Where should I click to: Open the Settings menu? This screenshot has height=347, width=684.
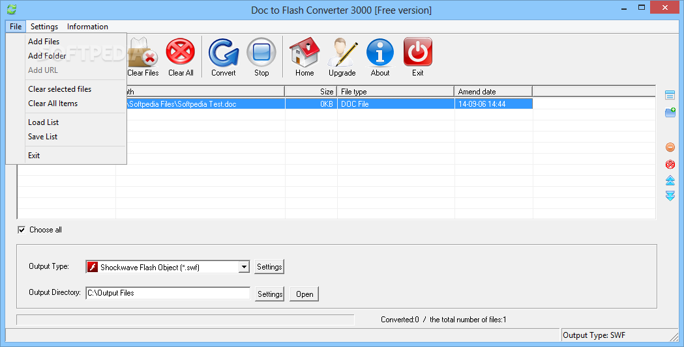click(44, 27)
